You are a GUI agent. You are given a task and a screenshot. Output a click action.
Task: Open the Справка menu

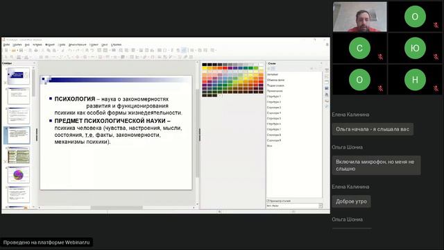point(116,44)
